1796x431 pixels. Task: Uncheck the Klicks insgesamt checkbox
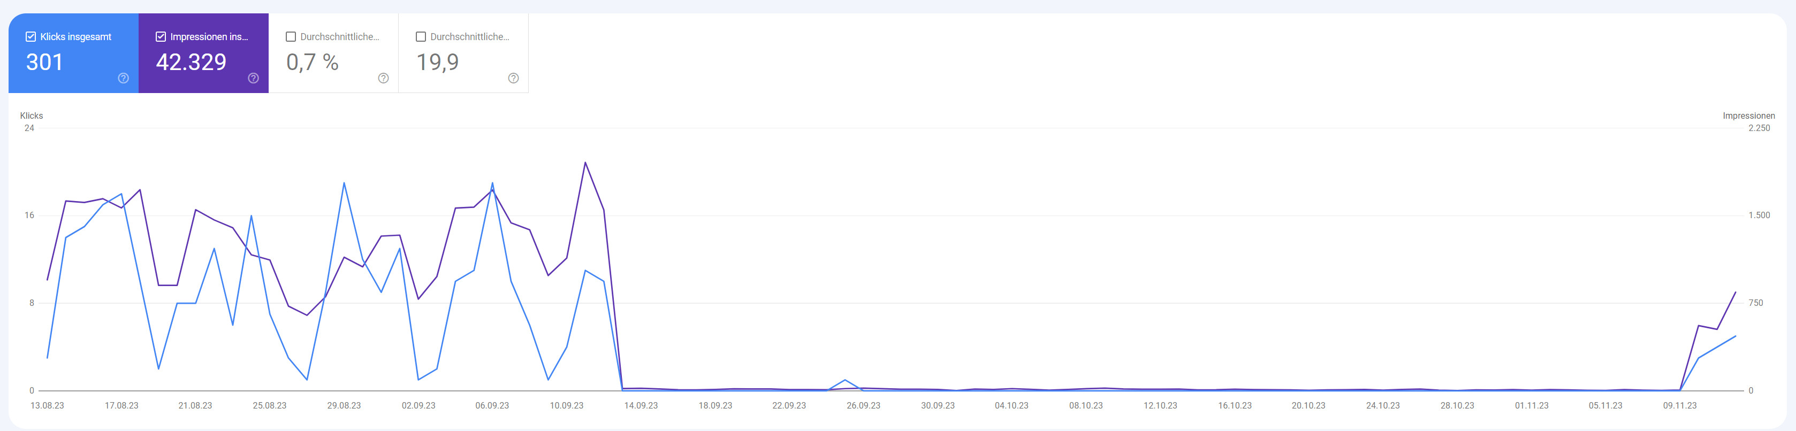[31, 37]
